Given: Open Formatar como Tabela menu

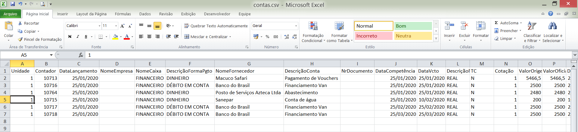Looking at the screenshot, I should (339, 32).
